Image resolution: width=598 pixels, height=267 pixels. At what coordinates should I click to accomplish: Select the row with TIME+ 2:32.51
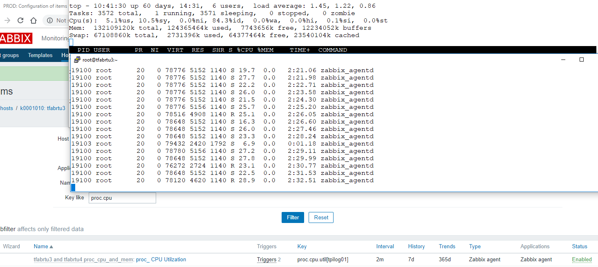coord(222,180)
